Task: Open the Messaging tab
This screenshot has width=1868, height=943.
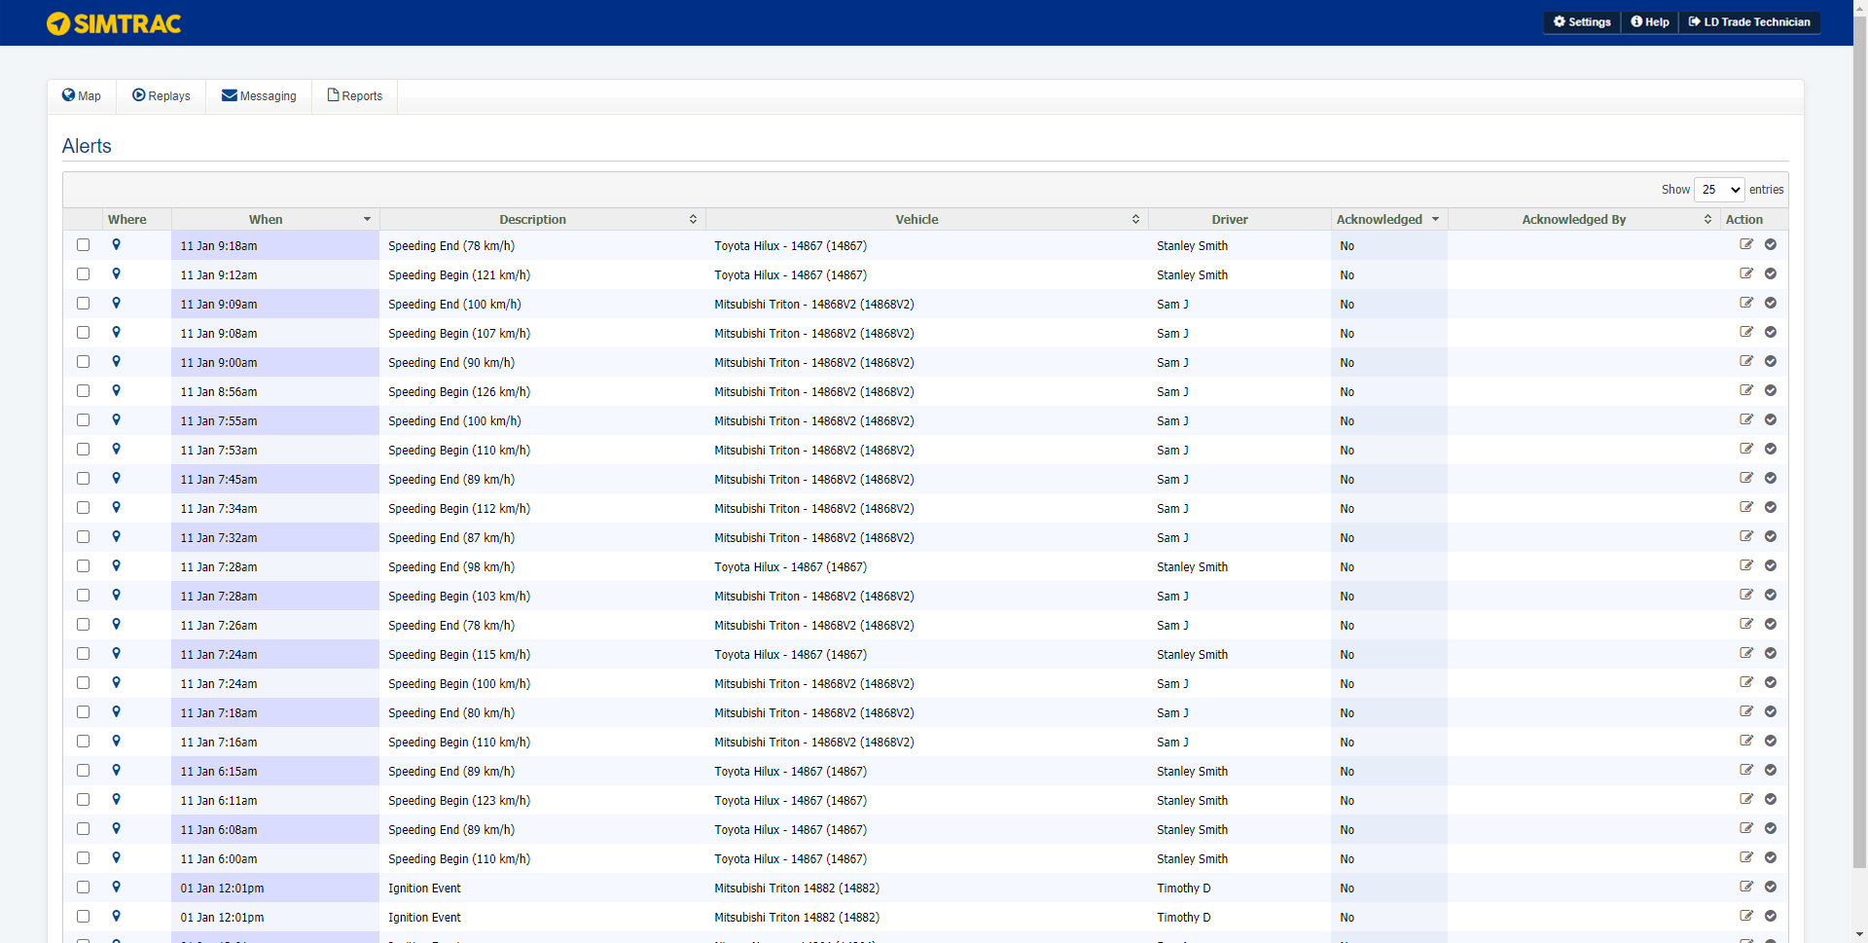Action: pos(259,96)
